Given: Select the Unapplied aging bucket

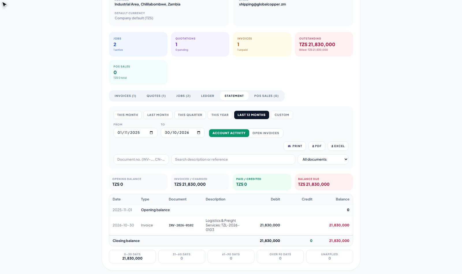Looking at the screenshot, I should tap(329, 256).
